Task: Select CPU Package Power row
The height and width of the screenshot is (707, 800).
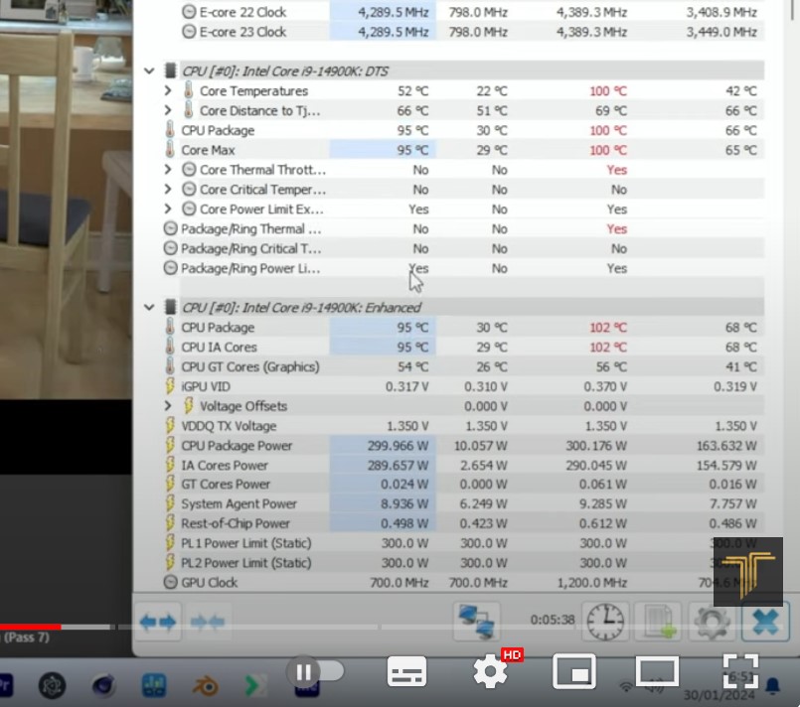Action: (463, 446)
